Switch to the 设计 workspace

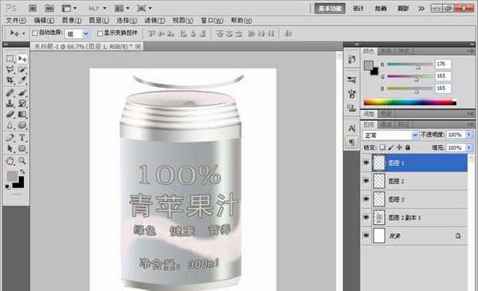point(358,9)
